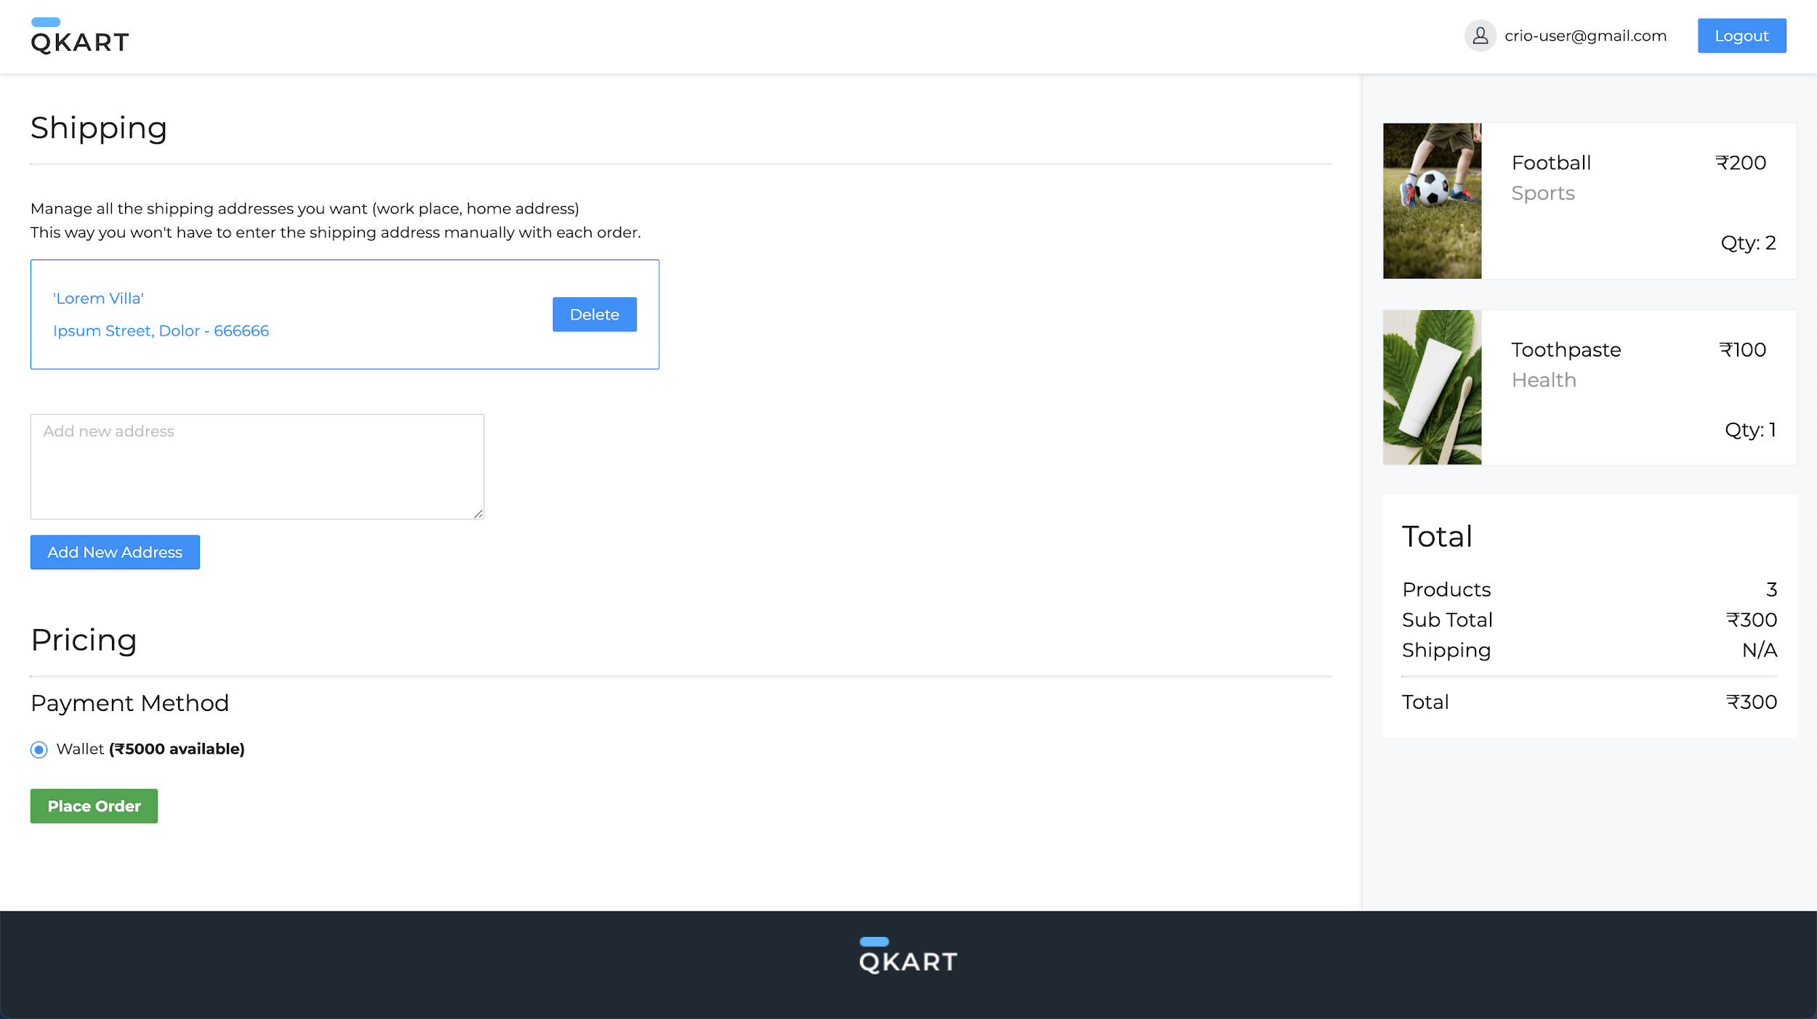Click the Football ₹200 price

pyautogui.click(x=1741, y=163)
